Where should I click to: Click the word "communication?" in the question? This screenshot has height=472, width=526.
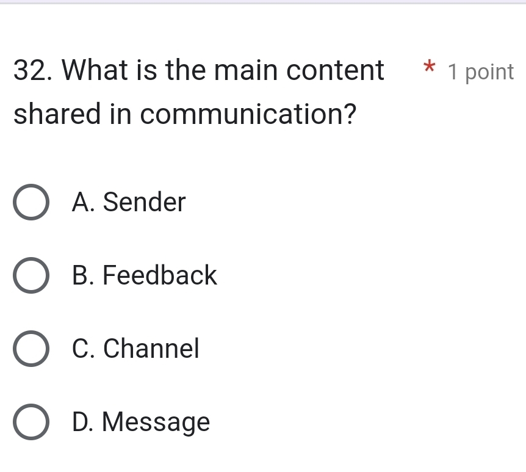tap(248, 114)
